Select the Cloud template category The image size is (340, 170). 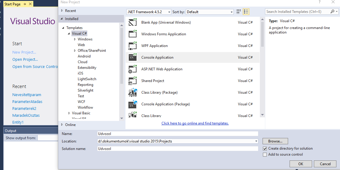83,62
